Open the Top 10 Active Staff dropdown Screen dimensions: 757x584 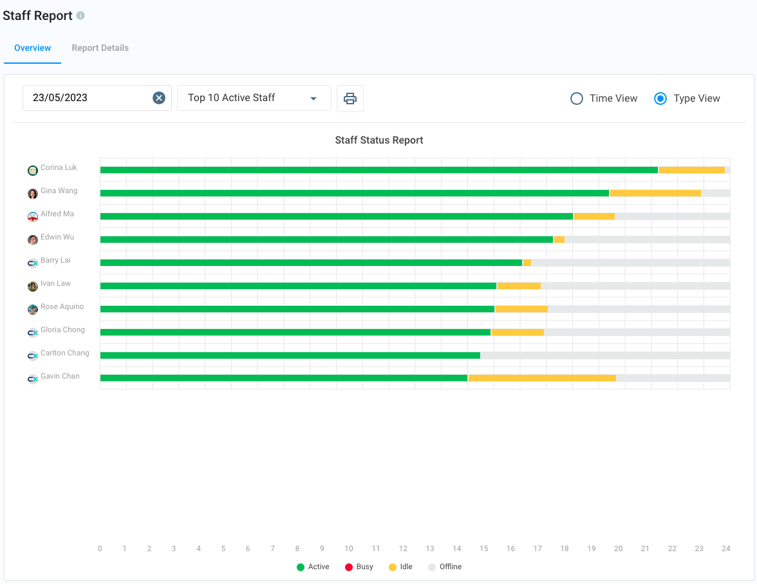254,98
